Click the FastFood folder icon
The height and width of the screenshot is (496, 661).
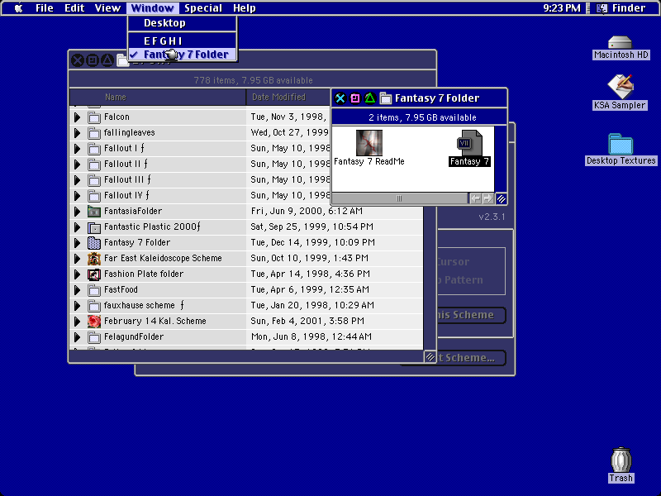tap(94, 290)
